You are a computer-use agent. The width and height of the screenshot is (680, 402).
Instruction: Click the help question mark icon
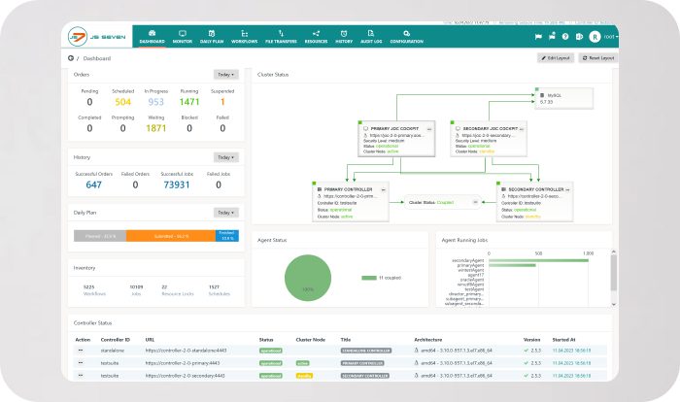566,36
